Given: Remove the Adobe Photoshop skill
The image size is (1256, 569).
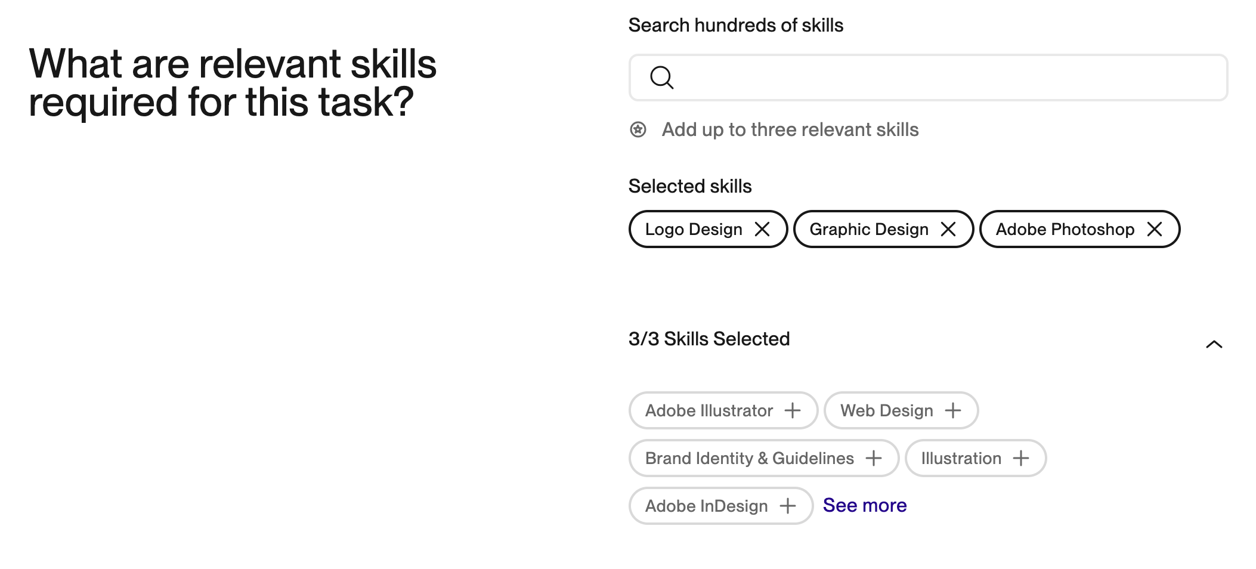Looking at the screenshot, I should coord(1155,229).
